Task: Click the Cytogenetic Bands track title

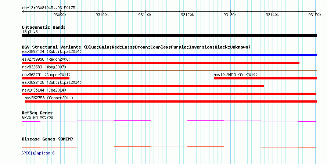Action: (x=44, y=27)
